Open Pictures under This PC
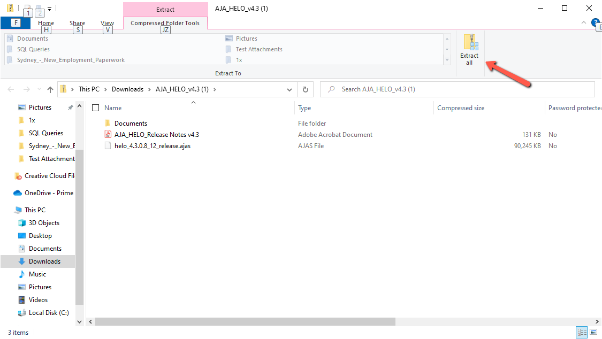Viewport: 602px width, 339px height. [x=40, y=287]
